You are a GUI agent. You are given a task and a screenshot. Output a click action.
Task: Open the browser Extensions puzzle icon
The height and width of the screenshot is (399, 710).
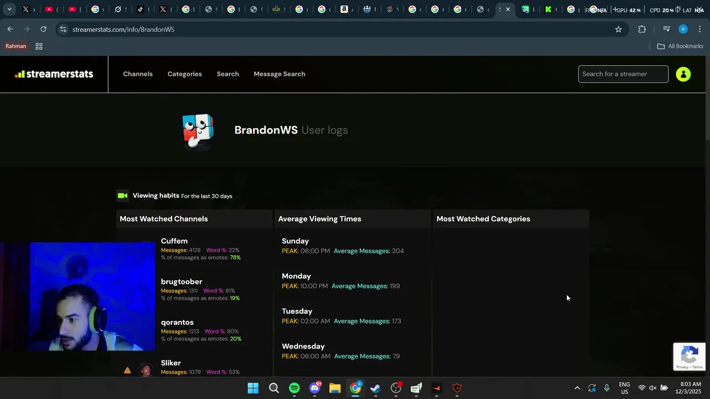point(642,29)
